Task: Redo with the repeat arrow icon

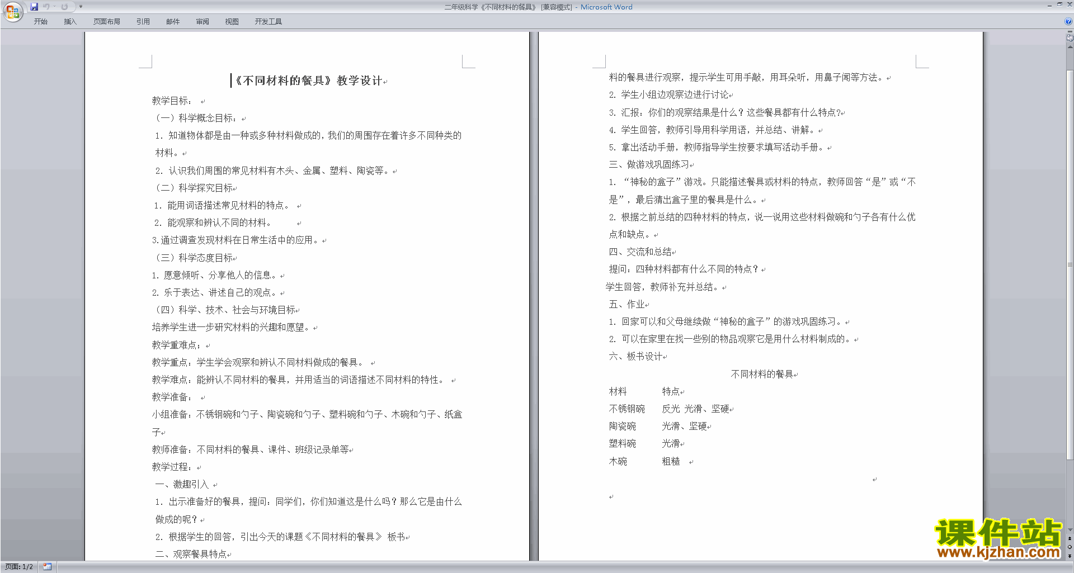Action: (64, 7)
